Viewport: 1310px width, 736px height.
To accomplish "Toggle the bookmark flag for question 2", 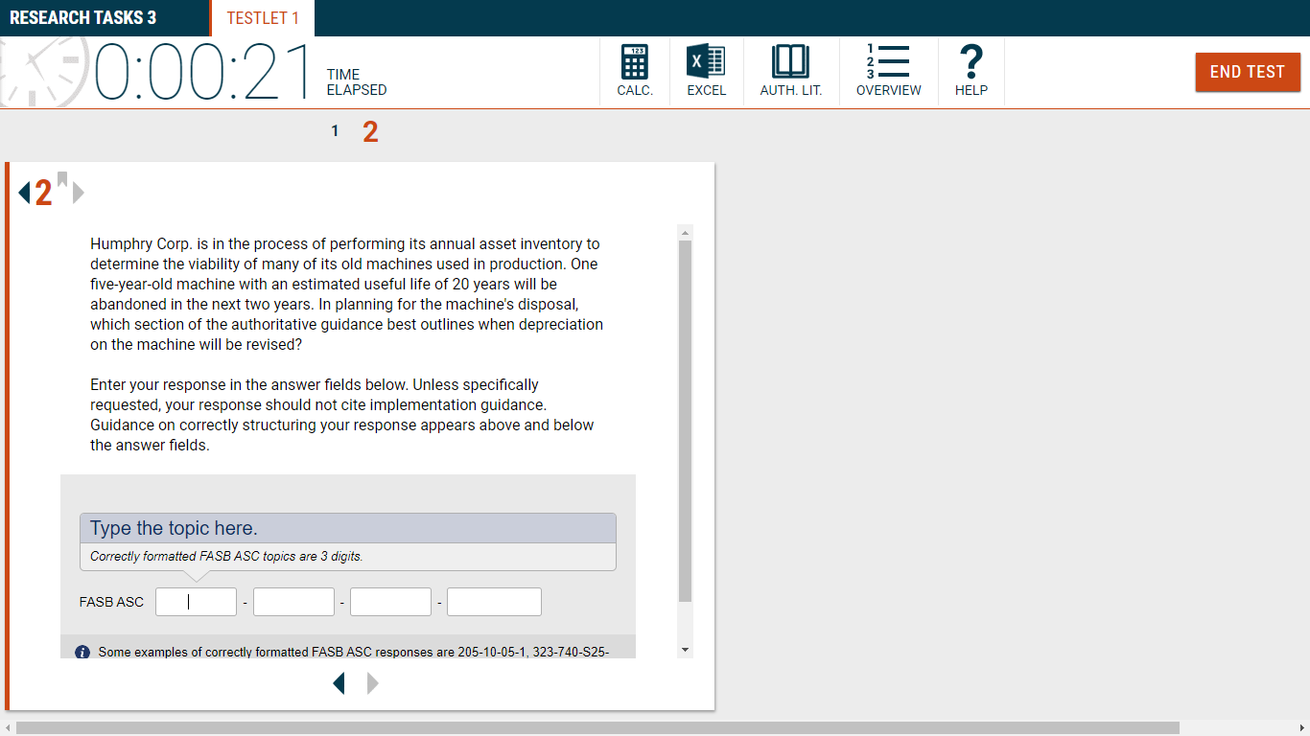I will point(62,179).
